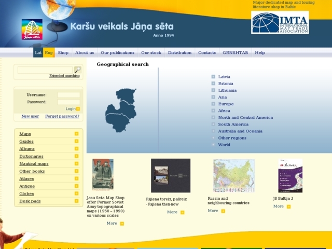Open the Soviet poster thumbnail

(103, 175)
